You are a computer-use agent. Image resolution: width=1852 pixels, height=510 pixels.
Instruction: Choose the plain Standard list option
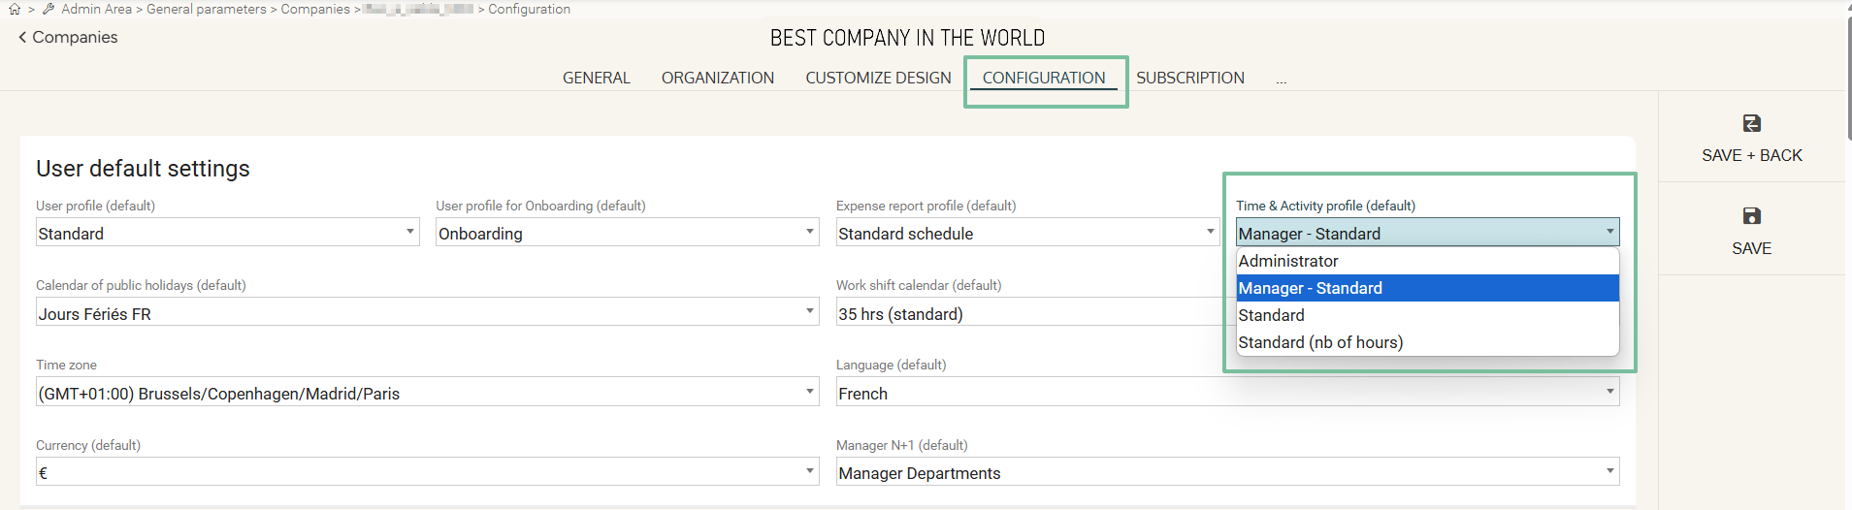[x=1428, y=315]
